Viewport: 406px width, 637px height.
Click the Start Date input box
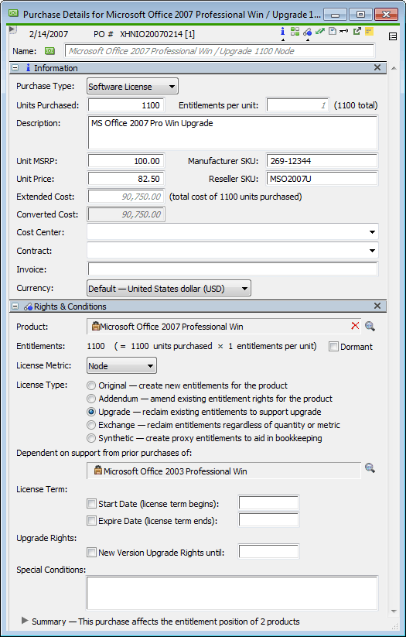point(269,503)
